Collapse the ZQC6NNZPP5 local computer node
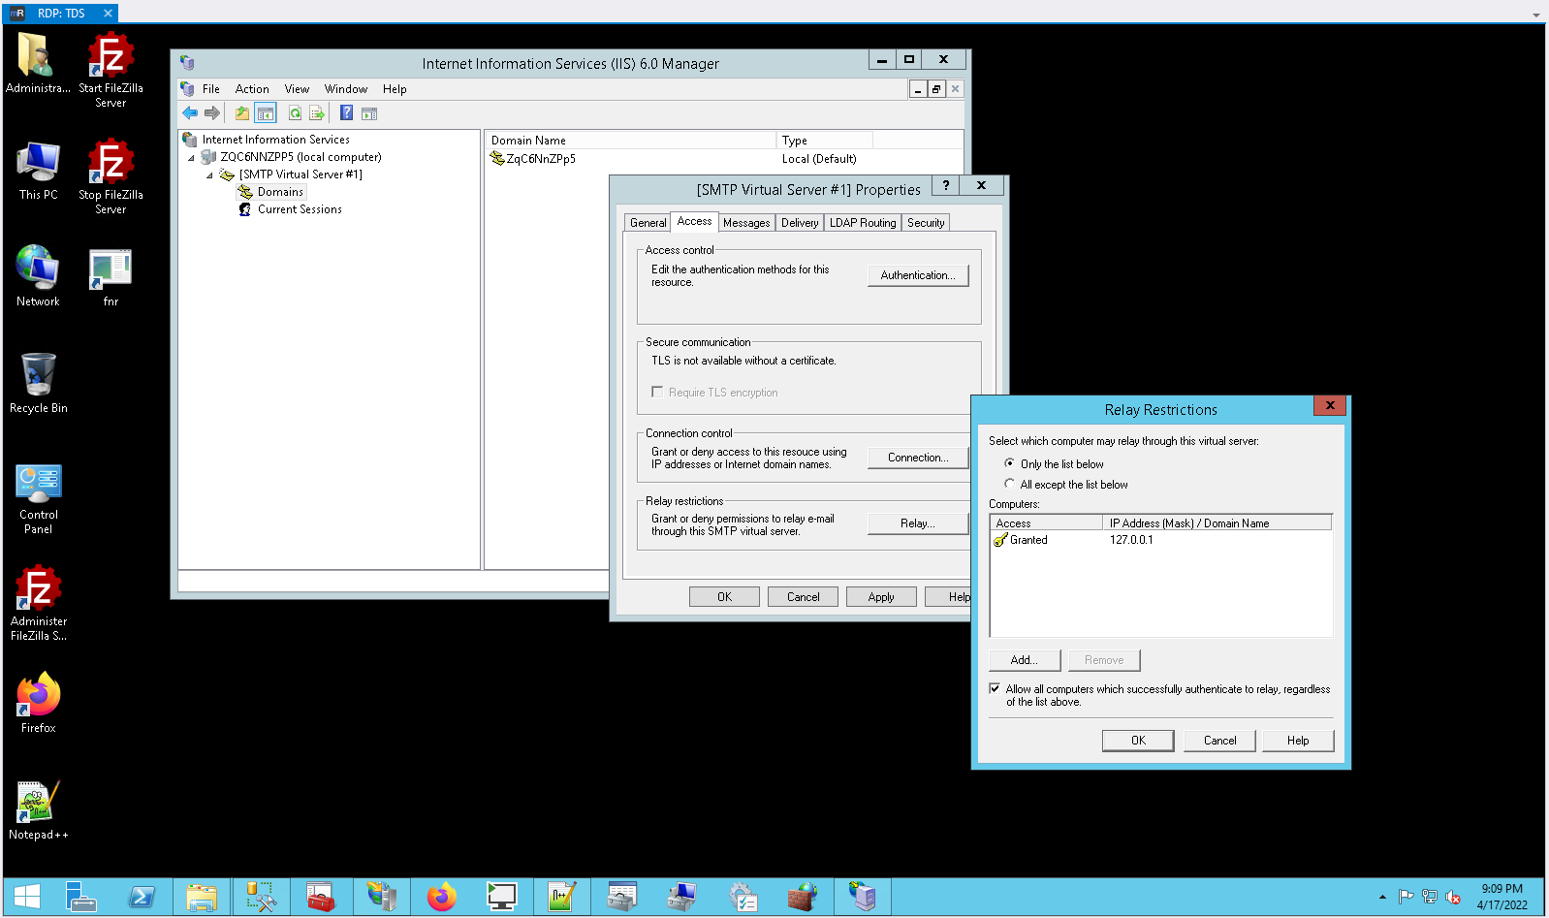Viewport: 1549px width, 918px height. tap(191, 157)
